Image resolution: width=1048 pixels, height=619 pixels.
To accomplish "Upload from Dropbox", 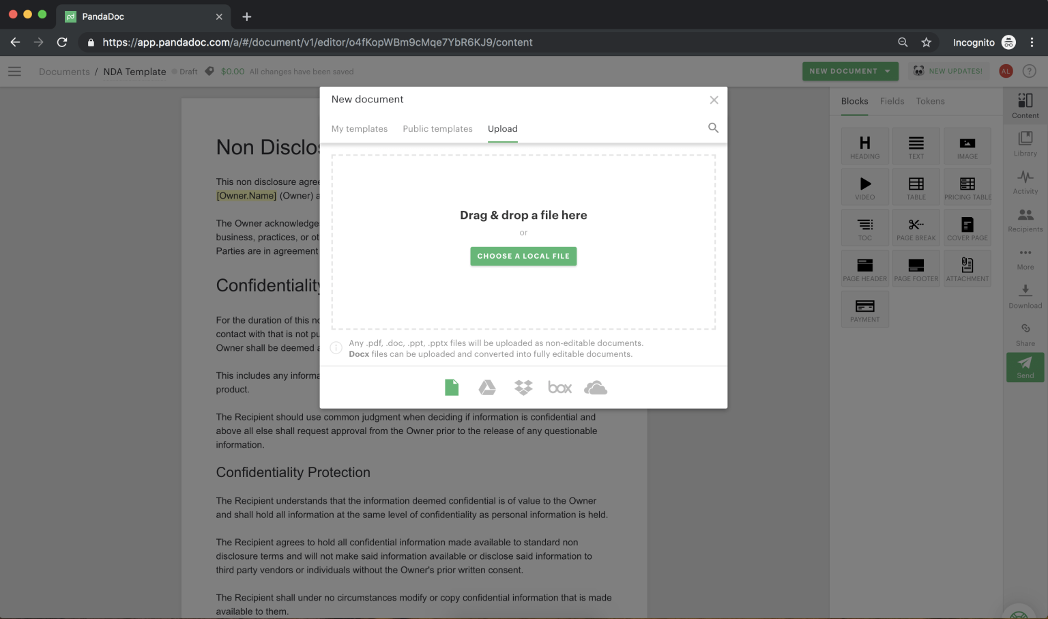I will [x=523, y=387].
